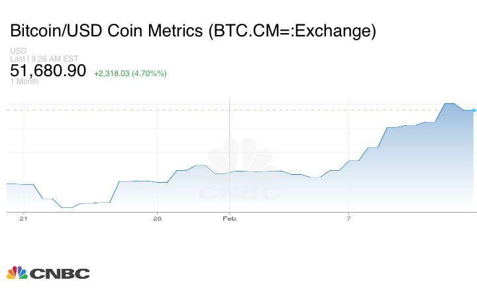Click the 51,680.90 last price value

coord(48,71)
